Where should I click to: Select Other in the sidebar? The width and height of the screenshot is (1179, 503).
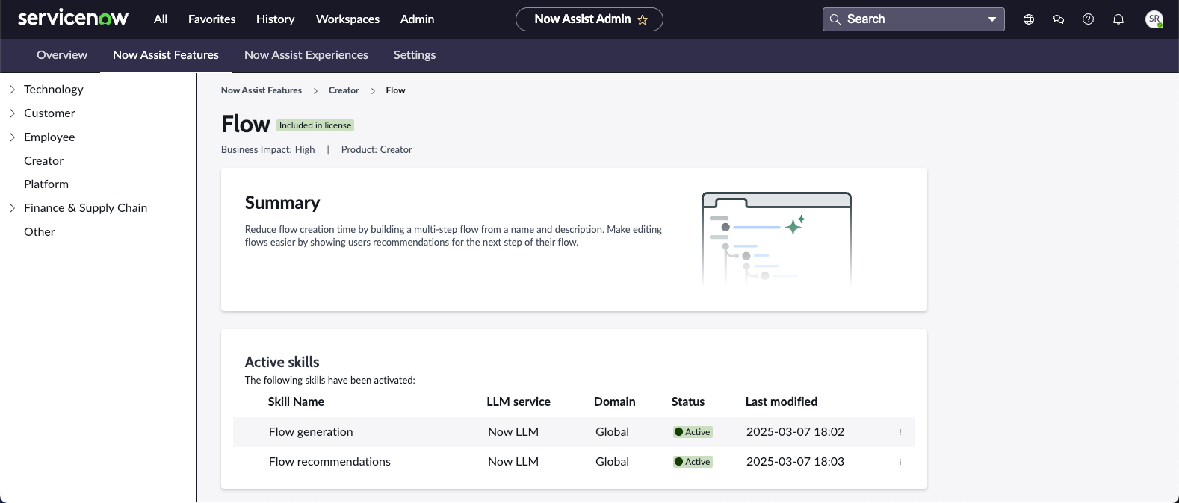40,232
